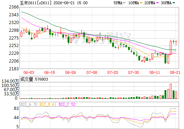Click the 5PMA gray legend swatch
Viewport: 184px width, 129px height.
click(x=124, y=3)
